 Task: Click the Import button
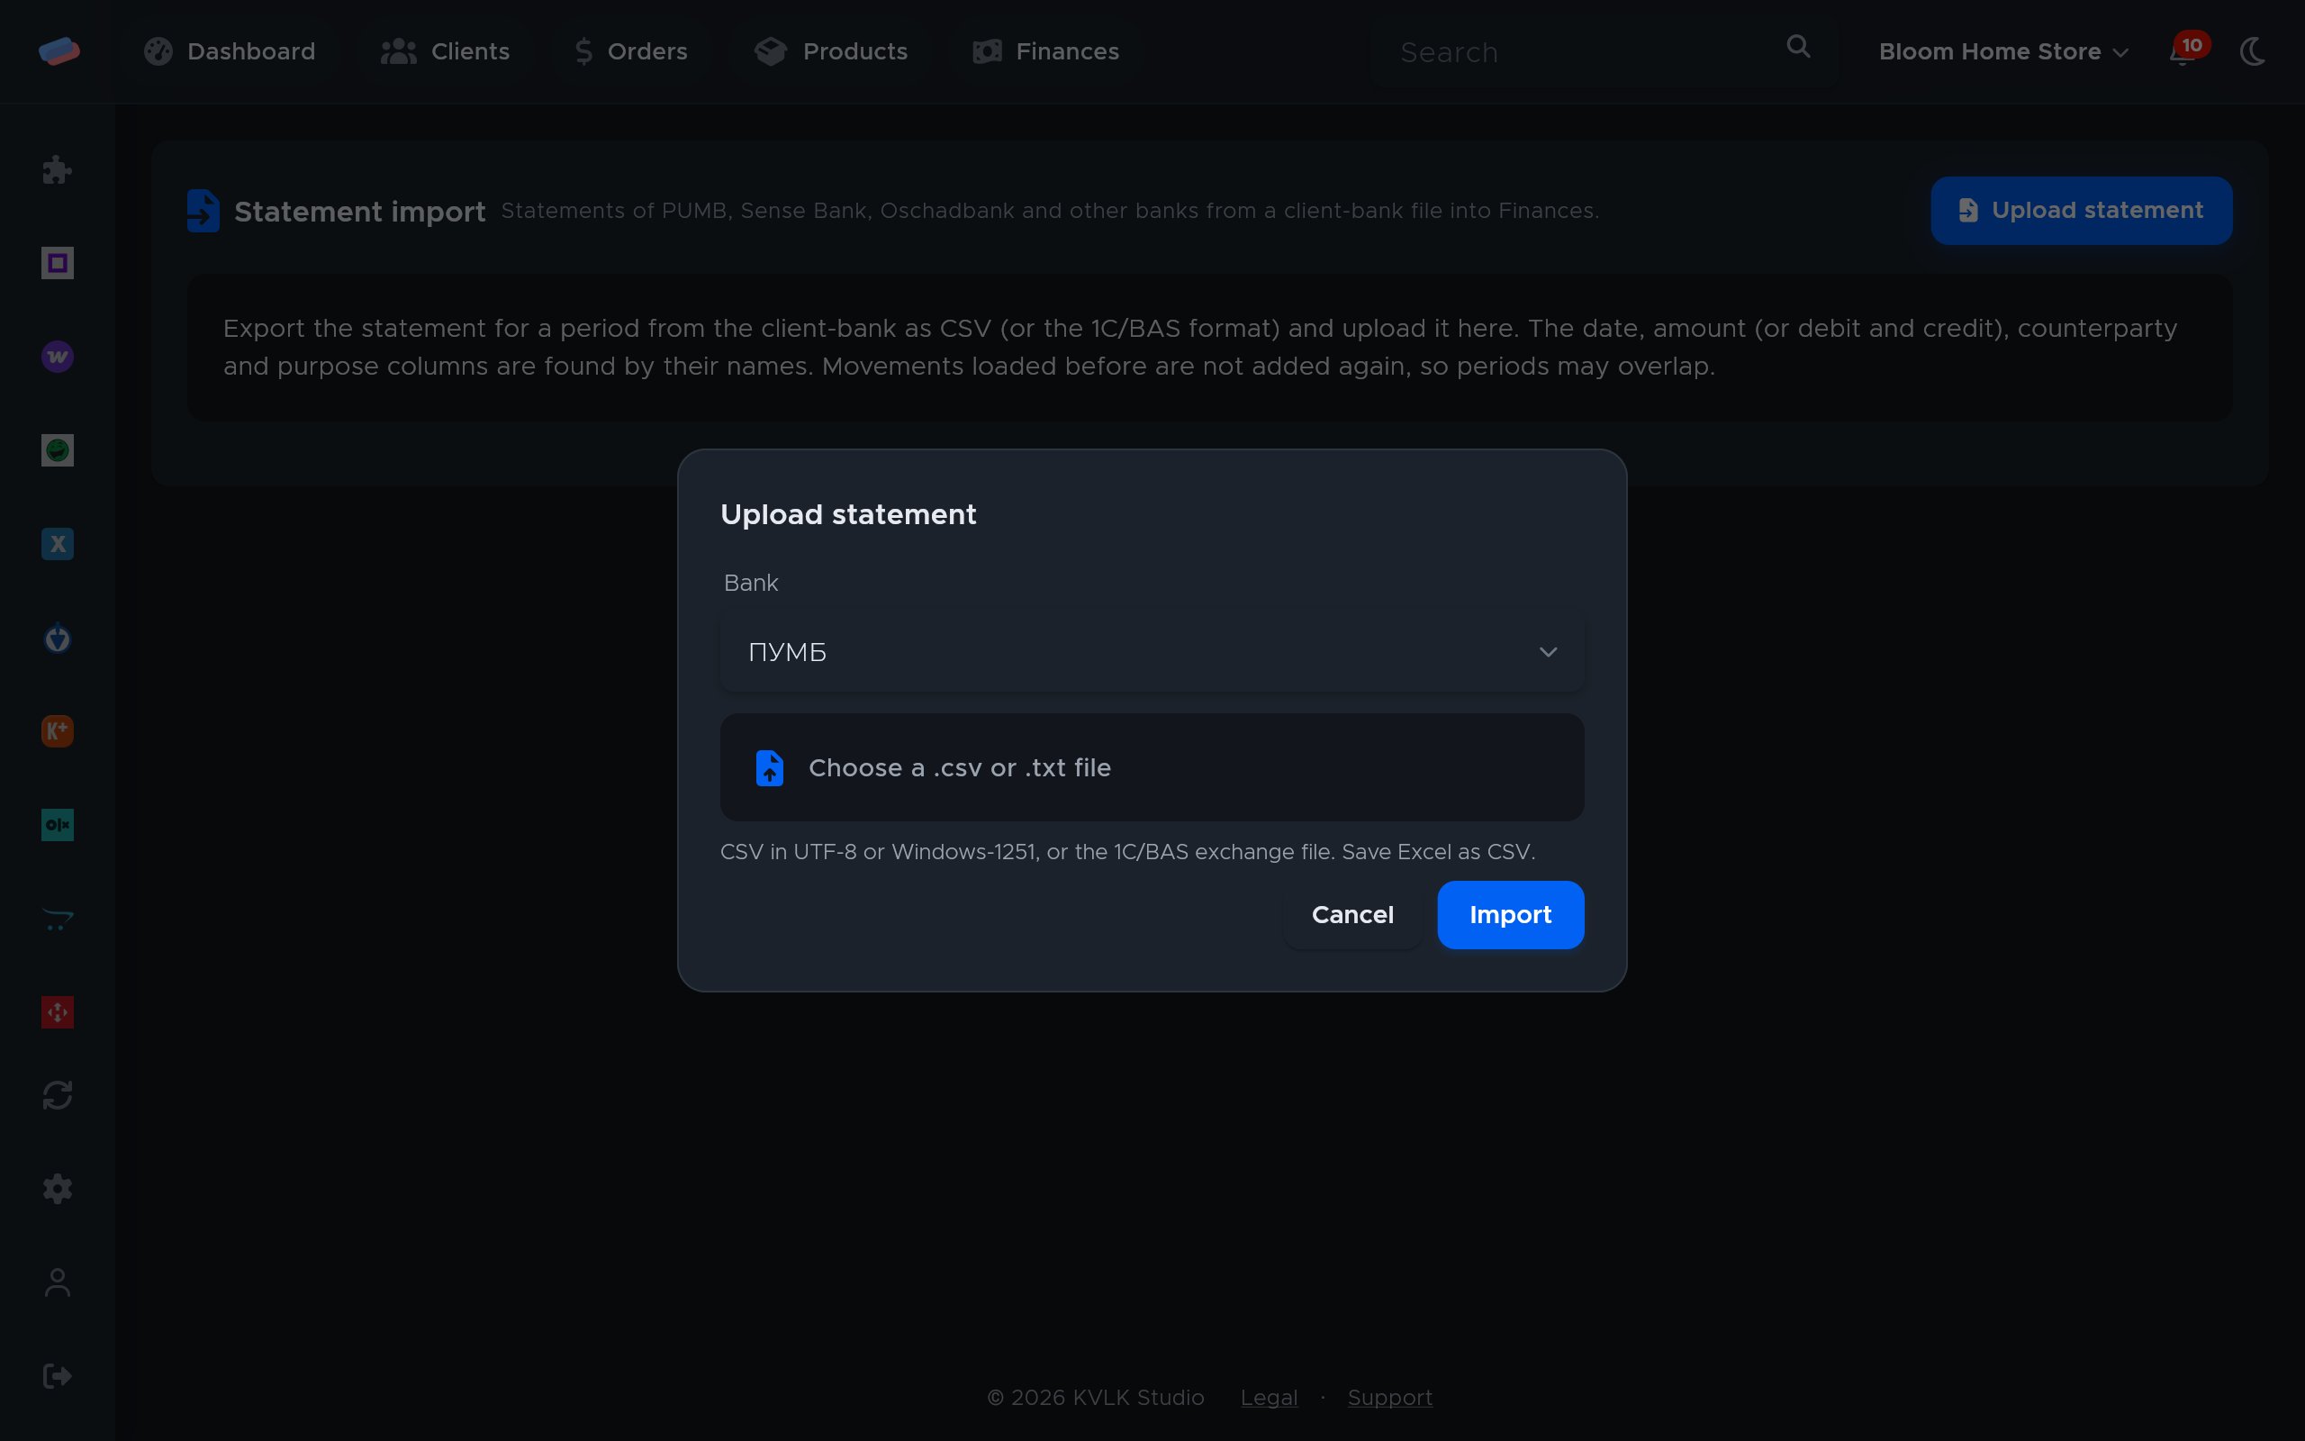tap(1511, 915)
